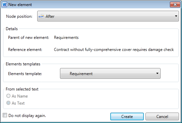Screen dimensions: 182x123
Task: Click the Details group heading
Action: (x=12, y=29)
